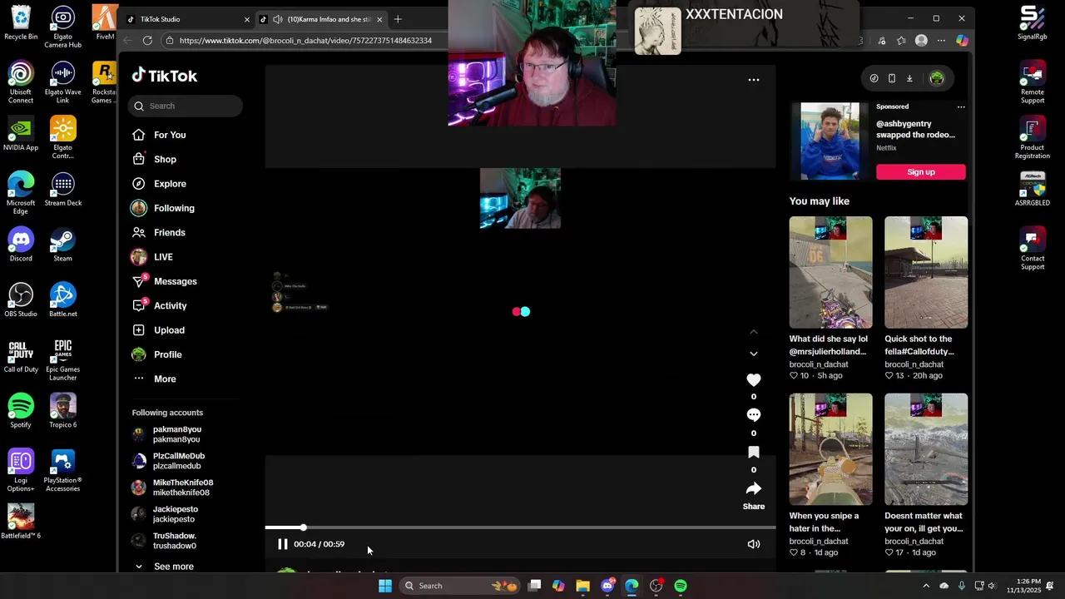The image size is (1065, 599).
Task: Mute the video with speaker icon
Action: pos(754,544)
